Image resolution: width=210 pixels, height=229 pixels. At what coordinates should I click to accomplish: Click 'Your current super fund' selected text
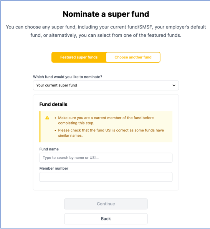pyautogui.click(x=57, y=86)
